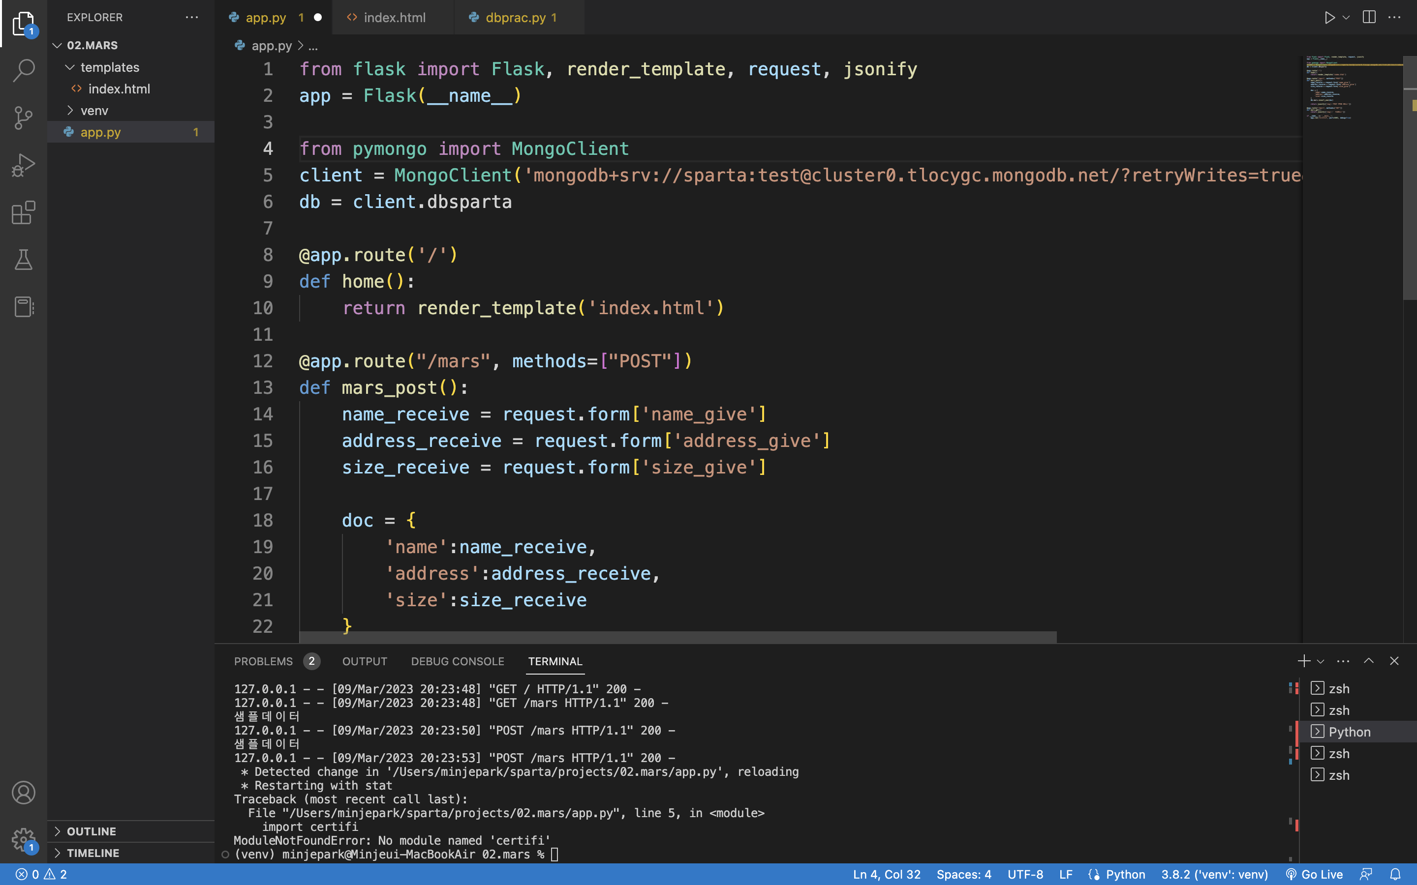Click the UTF-8 encoding indicator
Viewport: 1417px width, 885px height.
tap(1025, 875)
